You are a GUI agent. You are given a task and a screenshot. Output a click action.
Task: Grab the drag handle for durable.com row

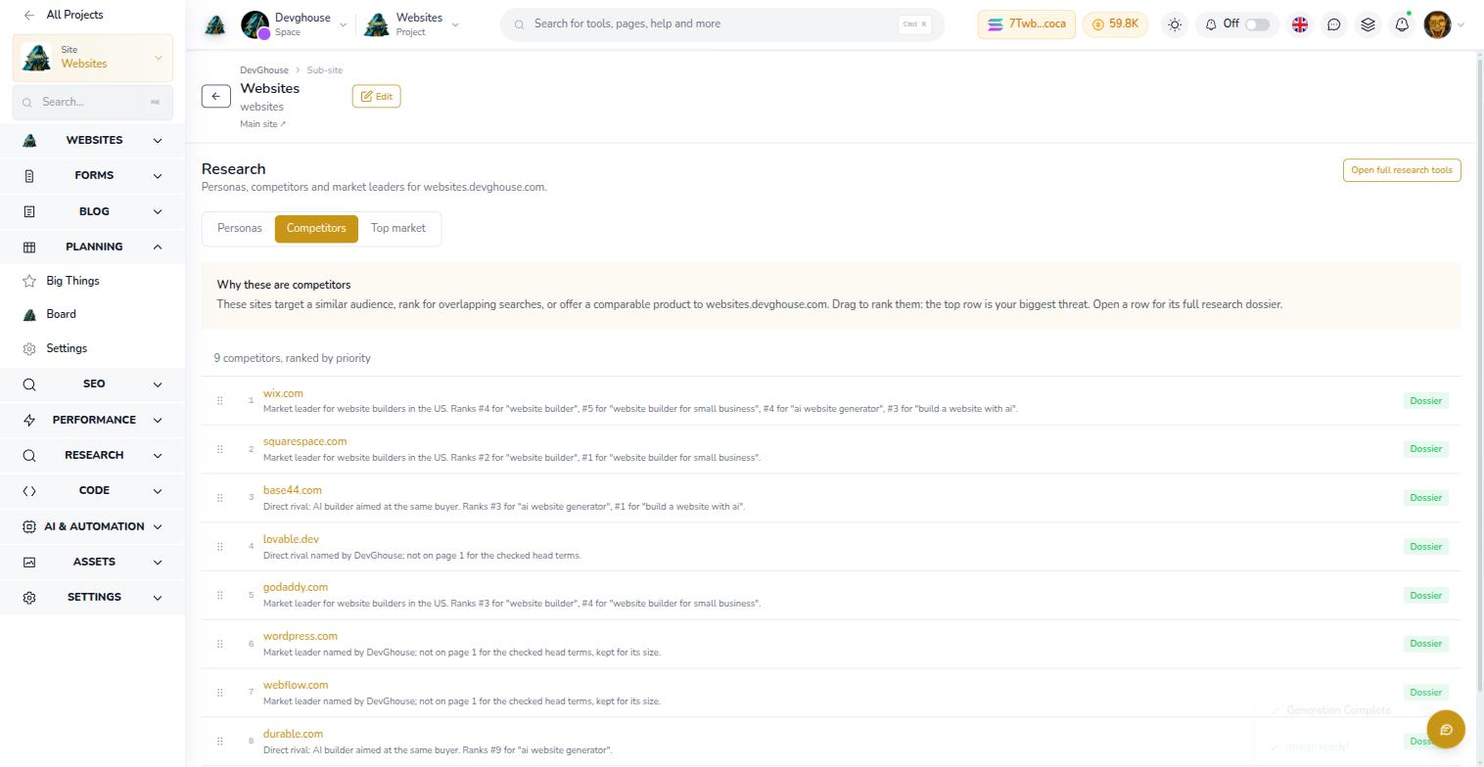(219, 741)
